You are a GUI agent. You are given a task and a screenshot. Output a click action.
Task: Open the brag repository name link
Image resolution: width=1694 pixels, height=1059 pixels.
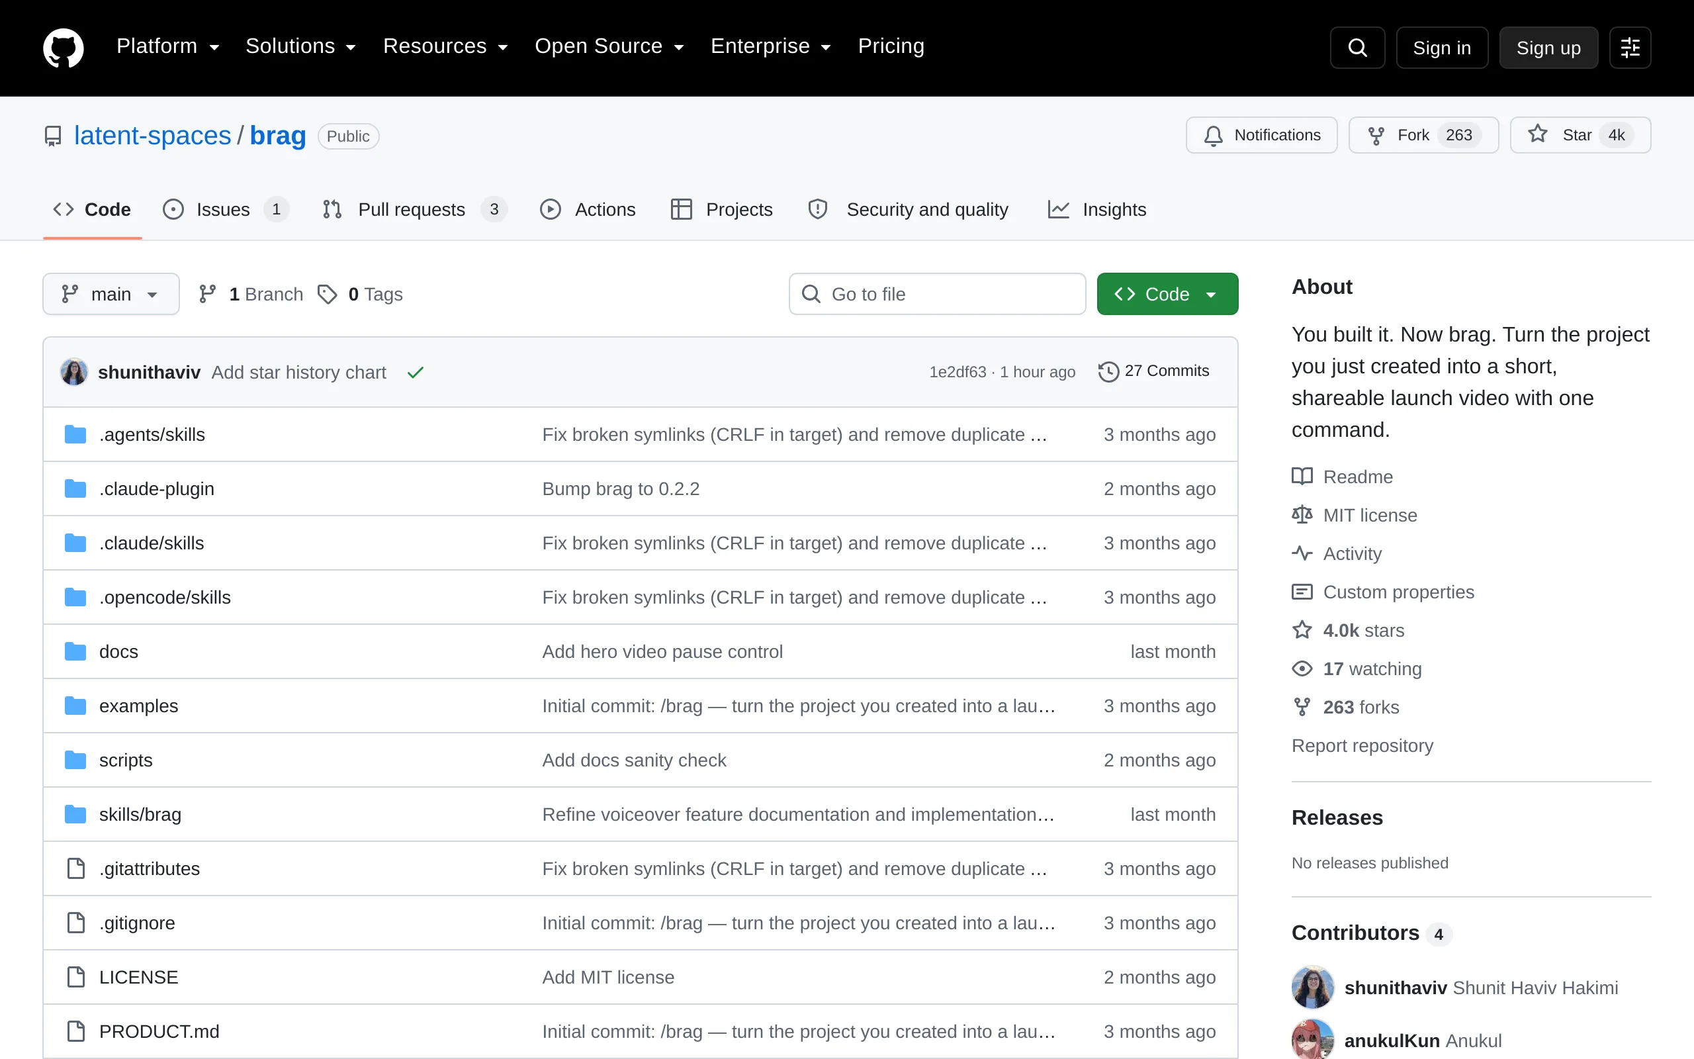278,136
